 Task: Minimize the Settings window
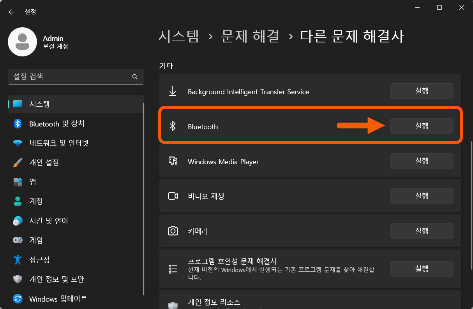tap(417, 7)
